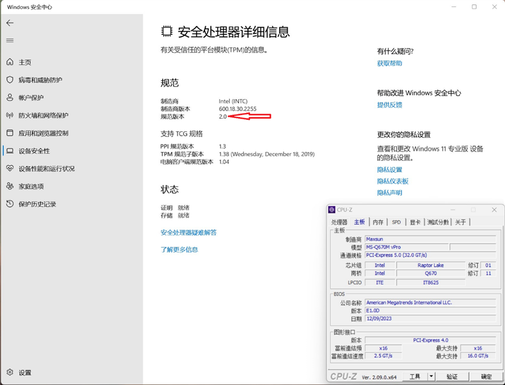Open the 了解更多信息 link
The width and height of the screenshot is (505, 385).
179,249
